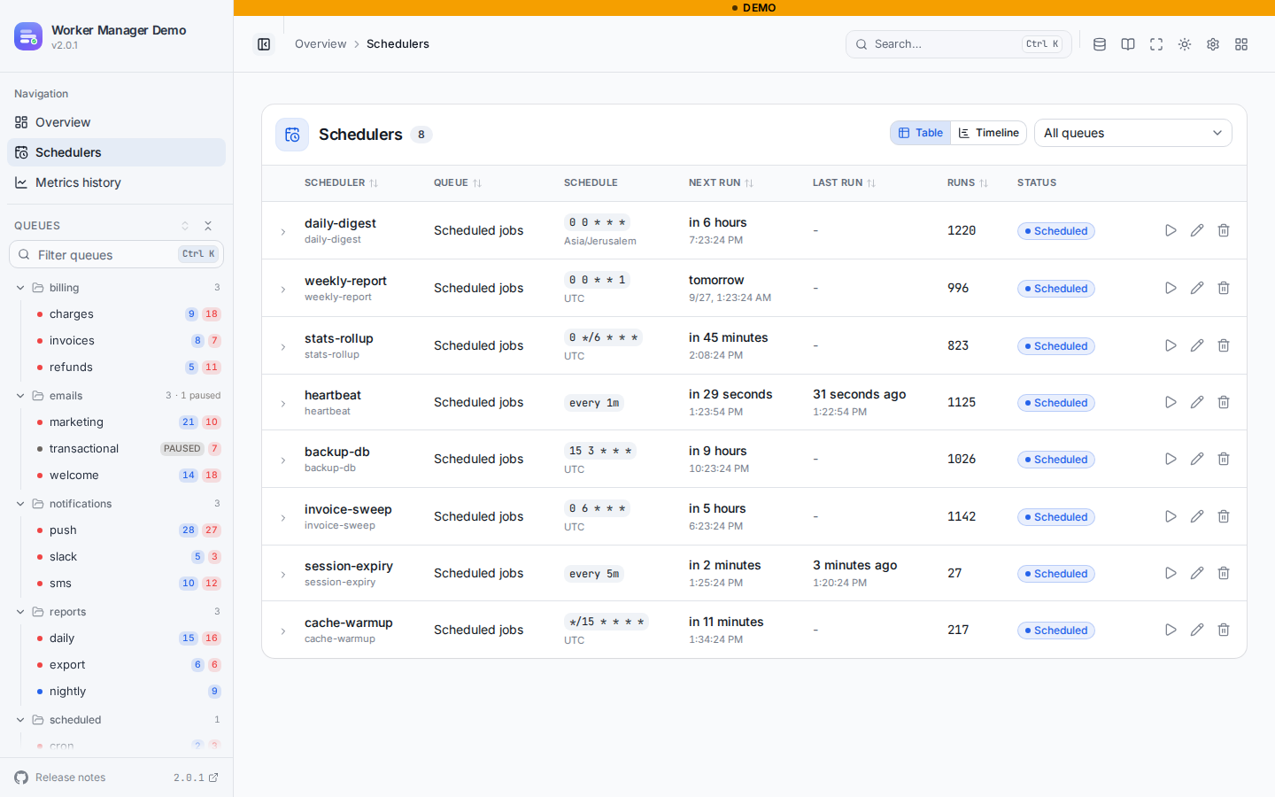This screenshot has width=1275, height=797.
Task: Delete the cache-warmup scheduler
Action: (1224, 630)
